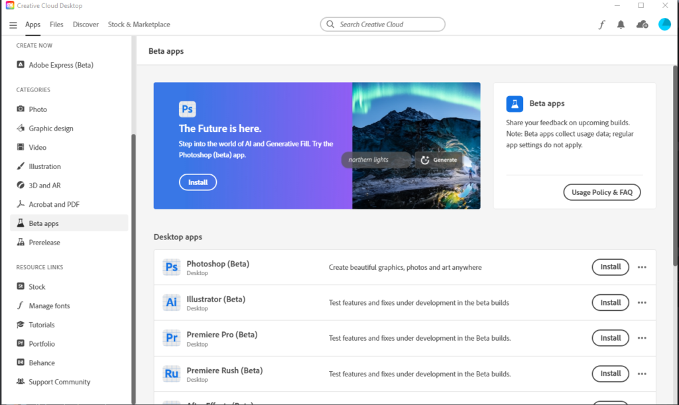Click the Illustrator (Beta) app icon
This screenshot has height=405, width=679.
tap(172, 303)
